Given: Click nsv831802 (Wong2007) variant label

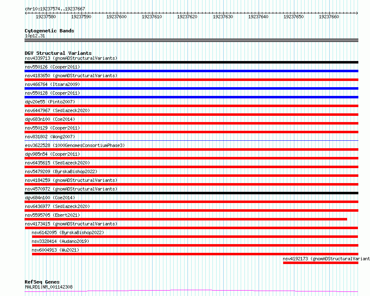Looking at the screenshot, I should pyautogui.click(x=50, y=137).
